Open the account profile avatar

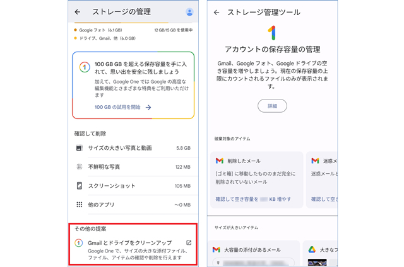[x=189, y=12]
